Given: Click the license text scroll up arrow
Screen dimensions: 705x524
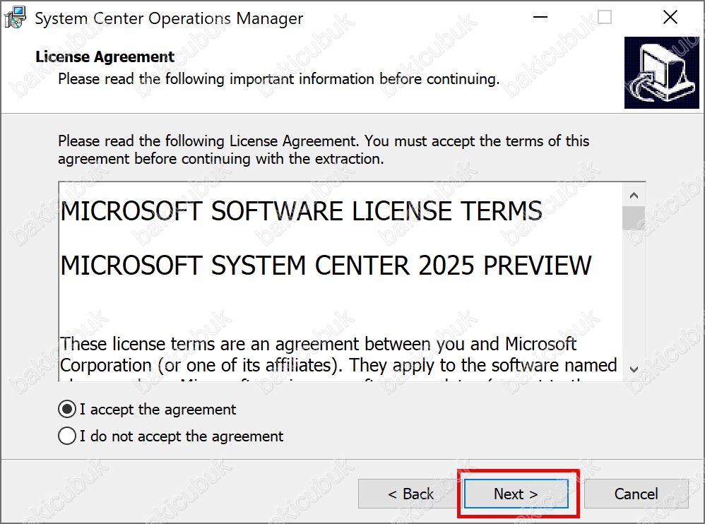Looking at the screenshot, I should tap(634, 195).
